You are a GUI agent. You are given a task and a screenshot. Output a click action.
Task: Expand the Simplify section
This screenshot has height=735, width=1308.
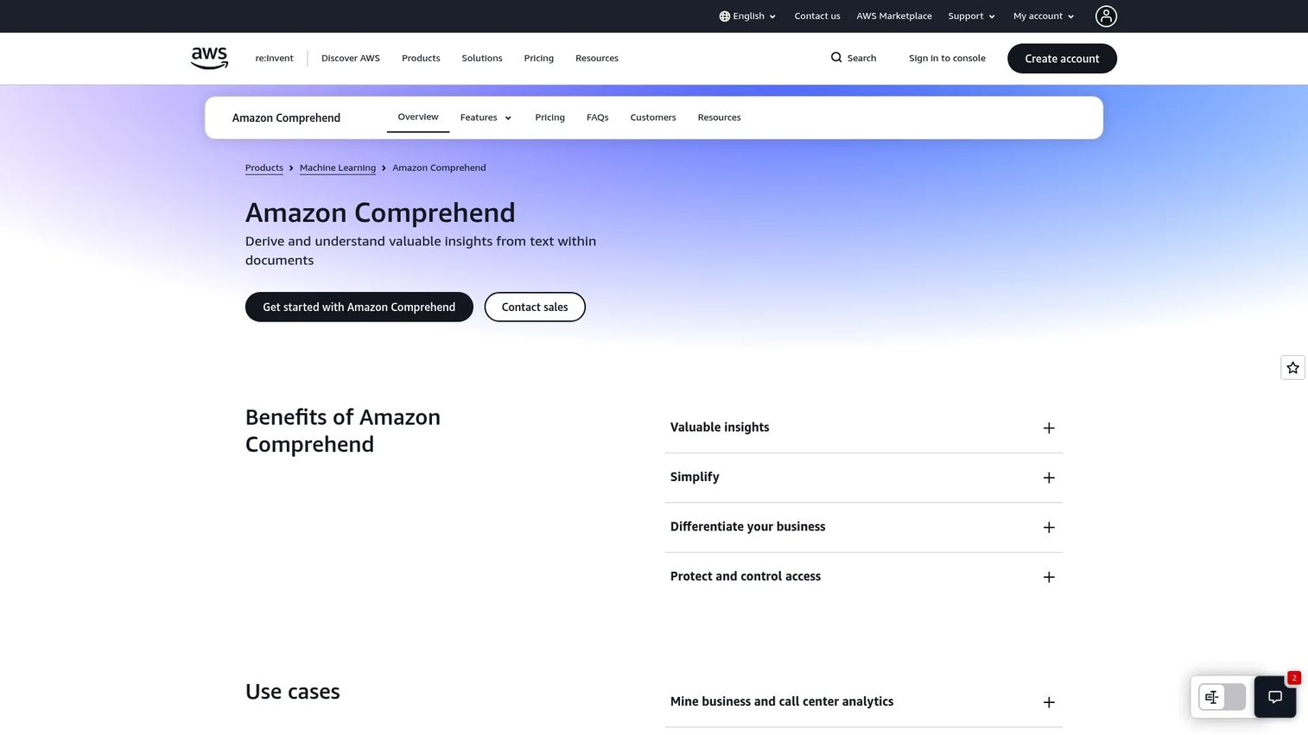pos(863,478)
